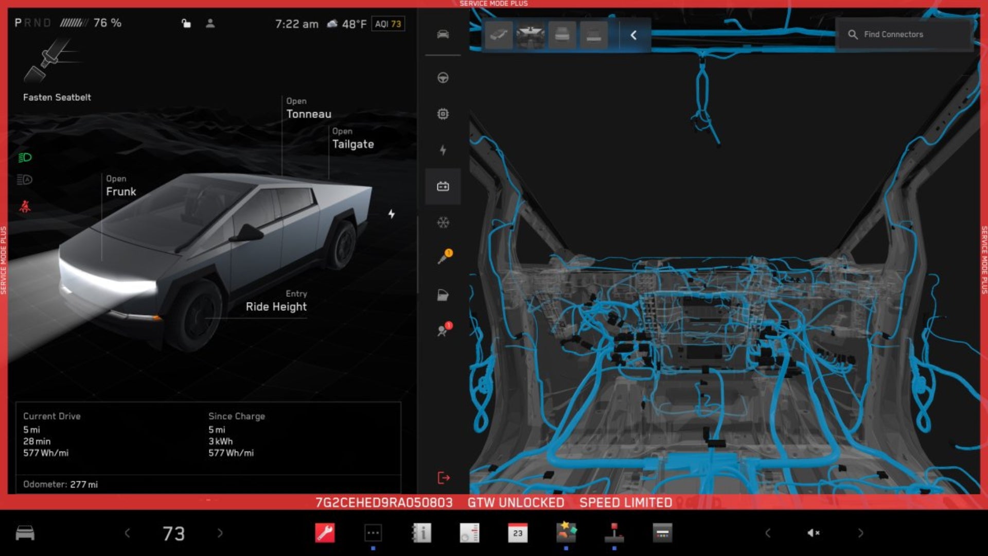Open the Calendar app in dock
This screenshot has height=556, width=988.
click(517, 533)
